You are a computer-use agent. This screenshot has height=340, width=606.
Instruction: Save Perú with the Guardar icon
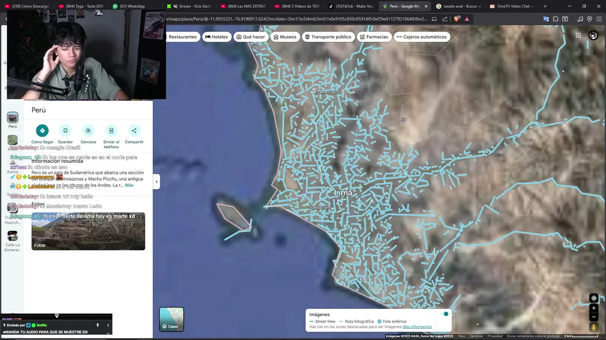click(x=65, y=131)
